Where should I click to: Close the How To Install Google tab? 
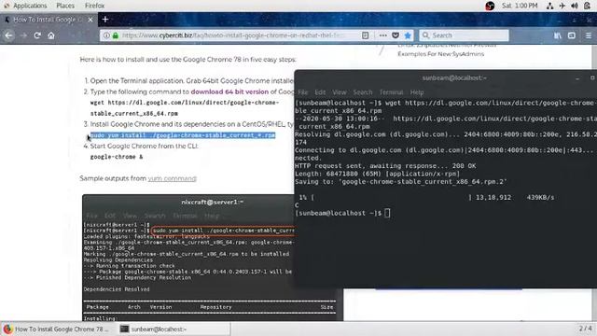click(90, 20)
